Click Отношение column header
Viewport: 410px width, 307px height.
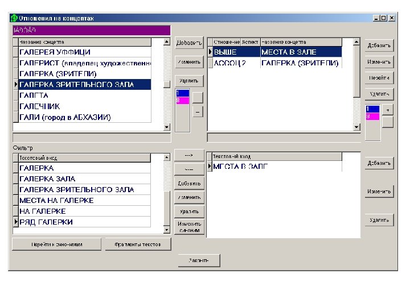227,42
